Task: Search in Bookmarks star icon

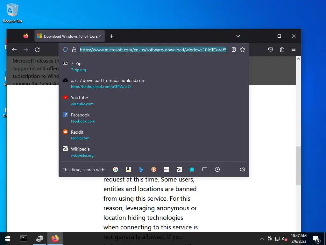Action: pos(192,170)
